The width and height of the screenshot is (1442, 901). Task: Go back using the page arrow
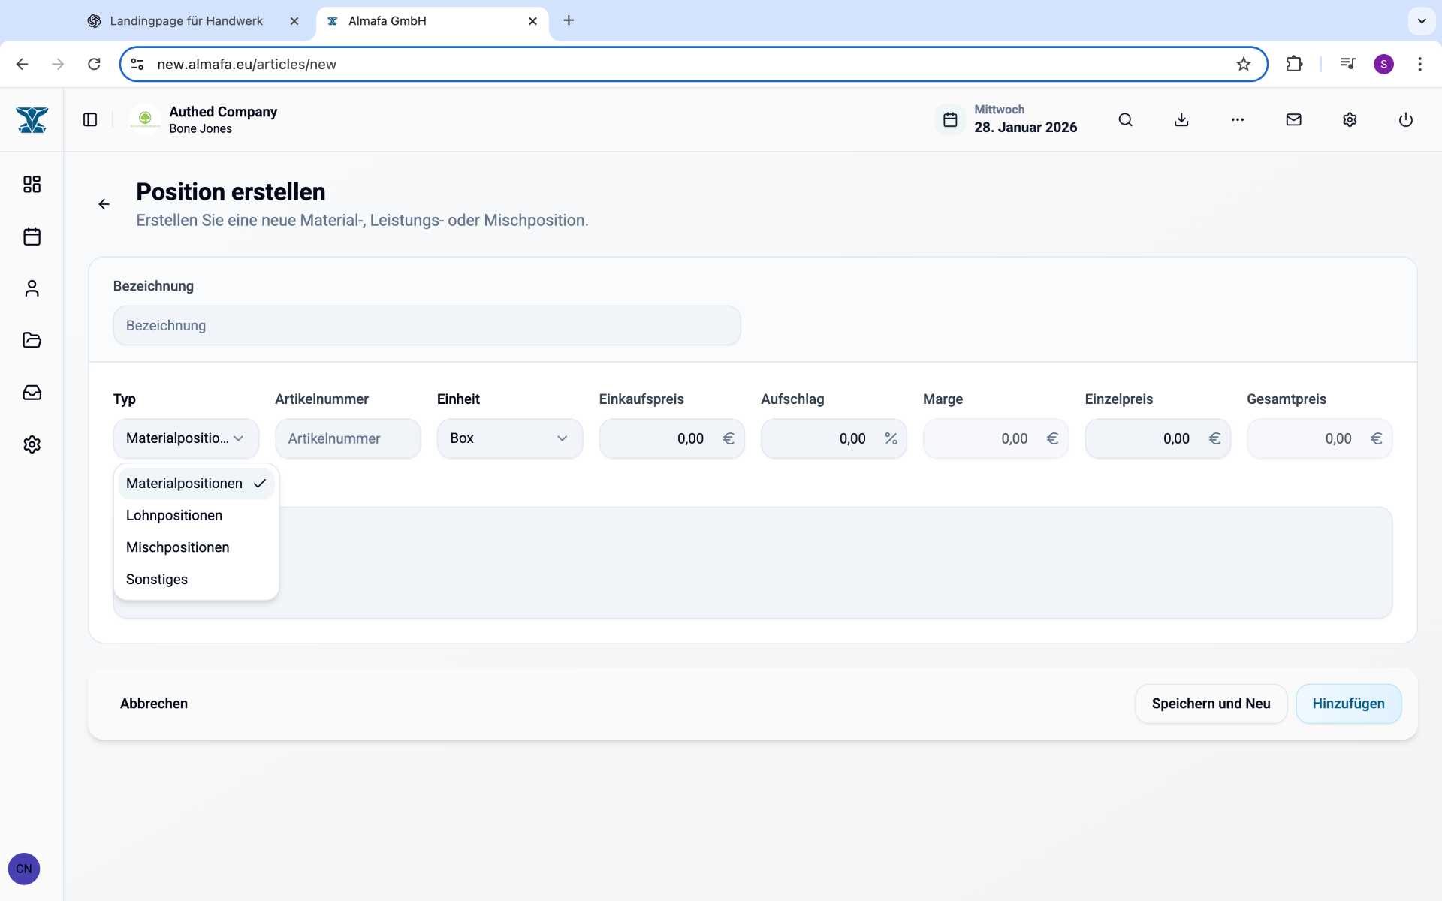(x=104, y=204)
